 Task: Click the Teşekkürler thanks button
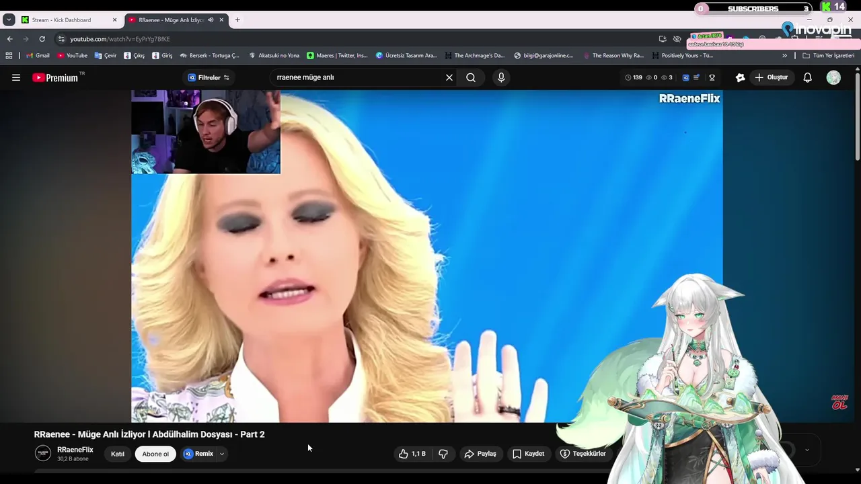tap(583, 454)
